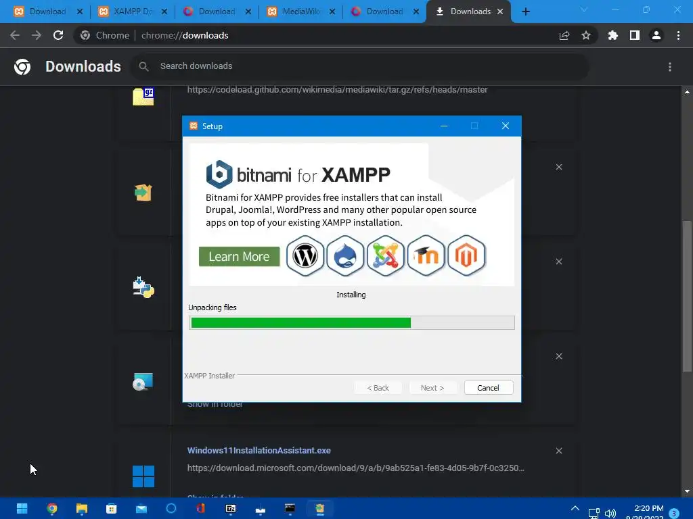Click the Python installer file icon
This screenshot has height=519, width=693.
coord(143,287)
